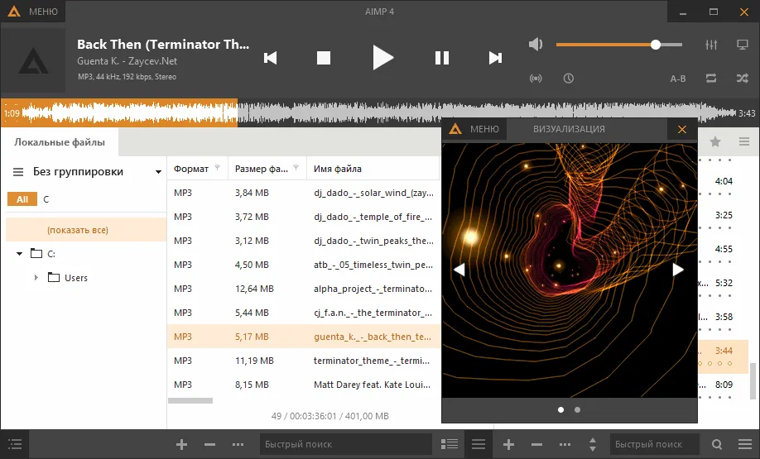Collapse the C: drive tree node
The width and height of the screenshot is (760, 459).
(x=19, y=253)
